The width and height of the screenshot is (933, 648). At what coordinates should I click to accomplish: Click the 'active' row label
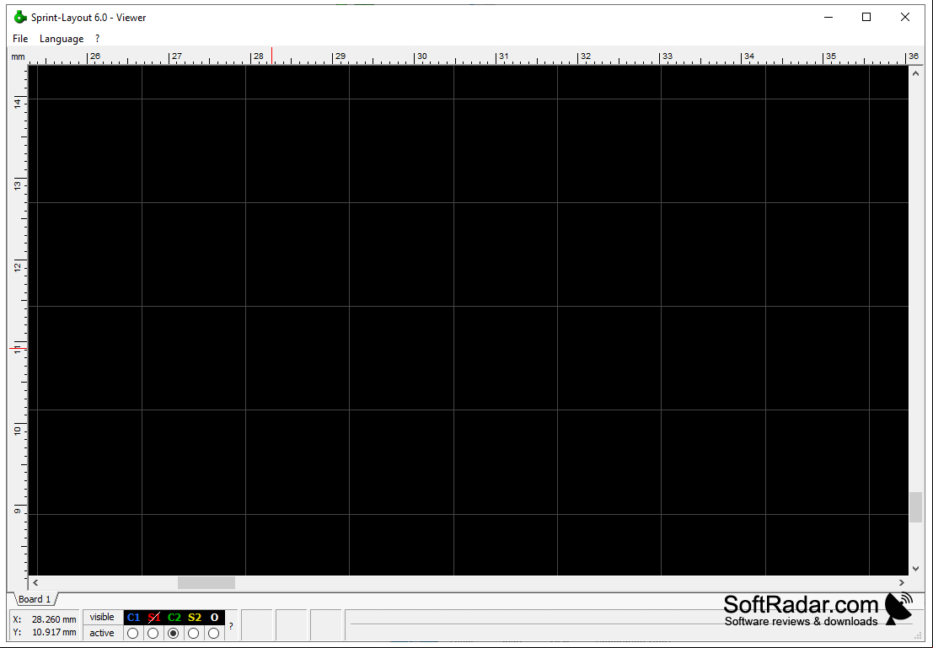[x=102, y=633]
